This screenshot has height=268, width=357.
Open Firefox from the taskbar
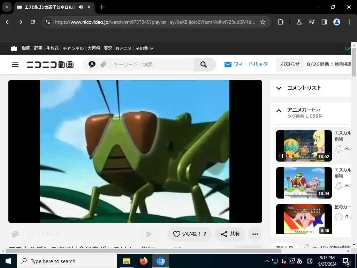(x=143, y=261)
